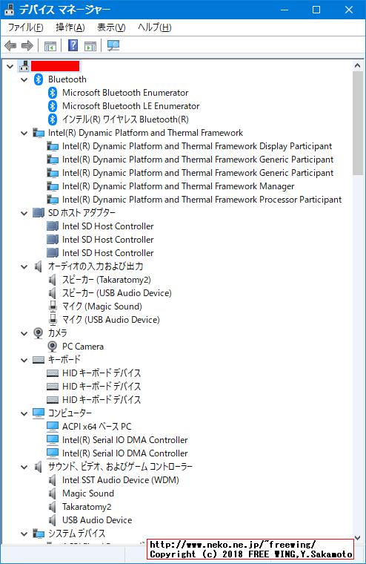
Task: Click the スピーカー (Takaratomy2) speaker icon
Action: pos(53,280)
